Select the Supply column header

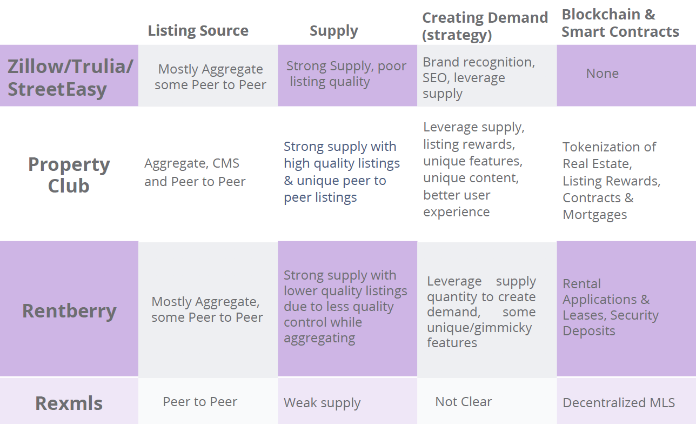click(x=333, y=31)
